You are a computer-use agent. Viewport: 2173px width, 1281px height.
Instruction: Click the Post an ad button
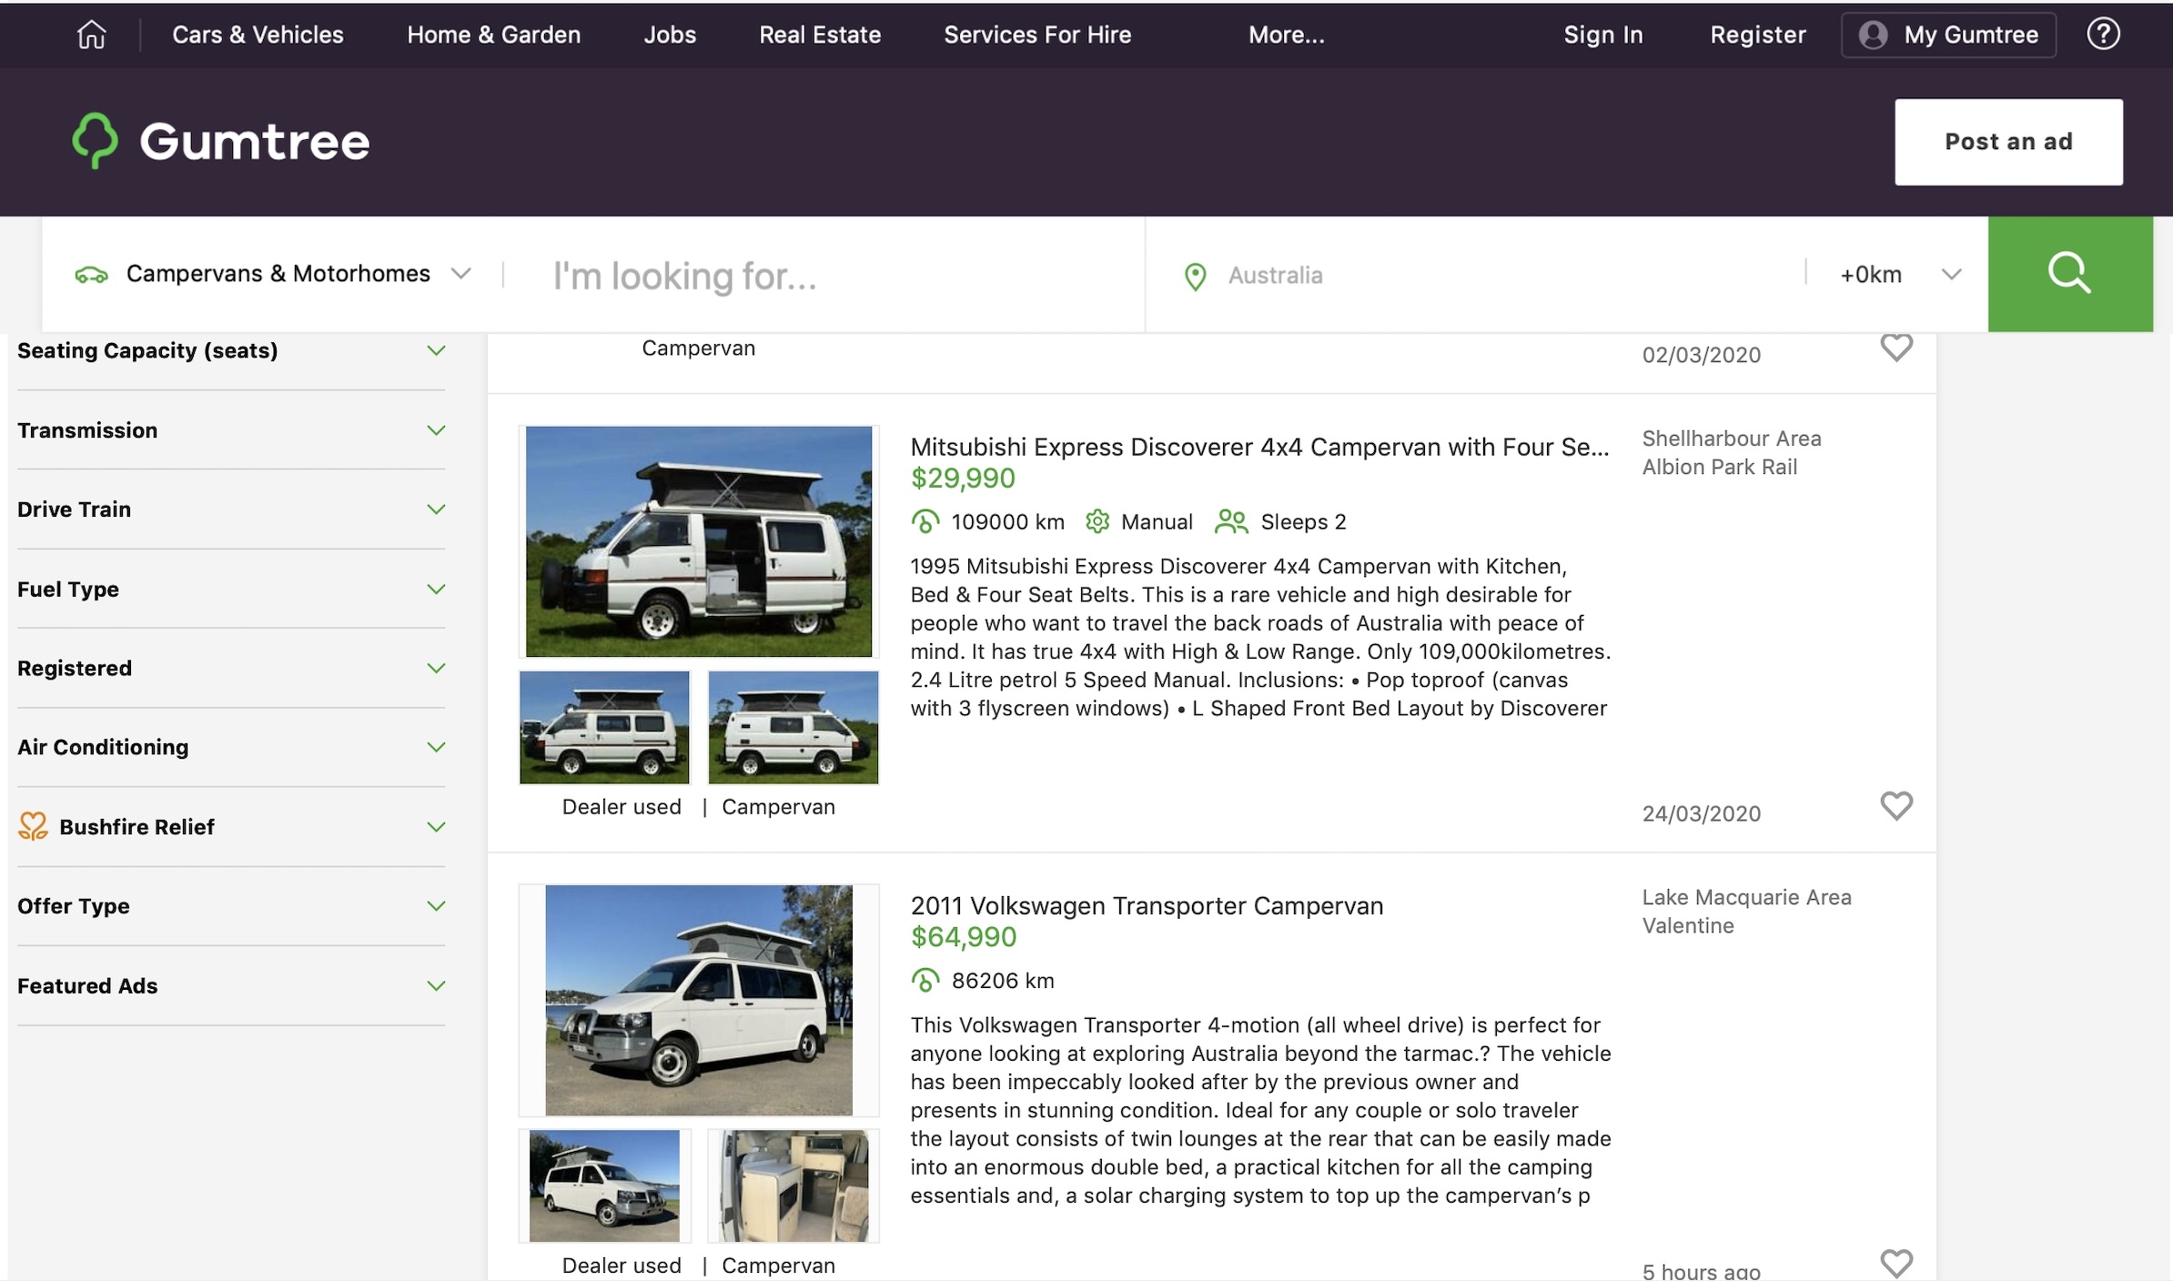[2007, 142]
